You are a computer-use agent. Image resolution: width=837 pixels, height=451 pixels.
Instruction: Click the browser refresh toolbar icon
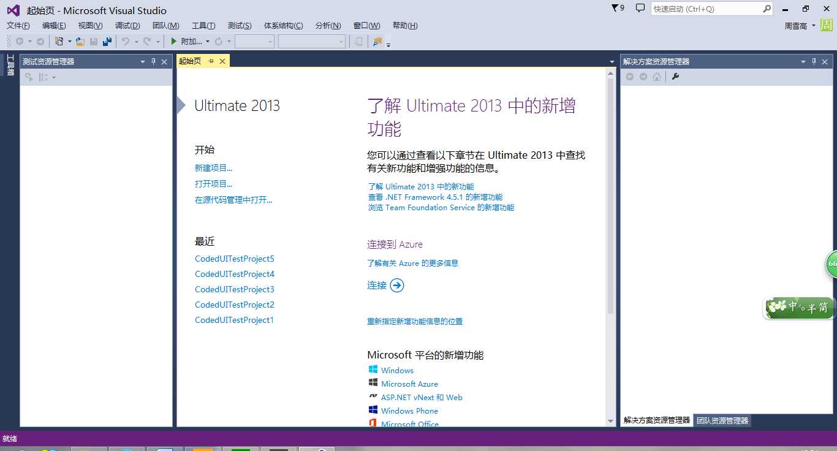point(219,41)
